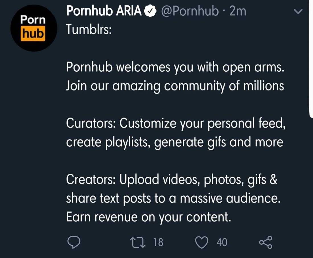313x258 pixels.
Task: Click the "Creators: Upload videos, photos" line
Action: click(172, 180)
